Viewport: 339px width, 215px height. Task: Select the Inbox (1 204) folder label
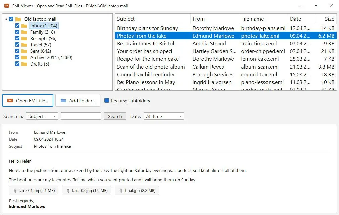coord(44,26)
